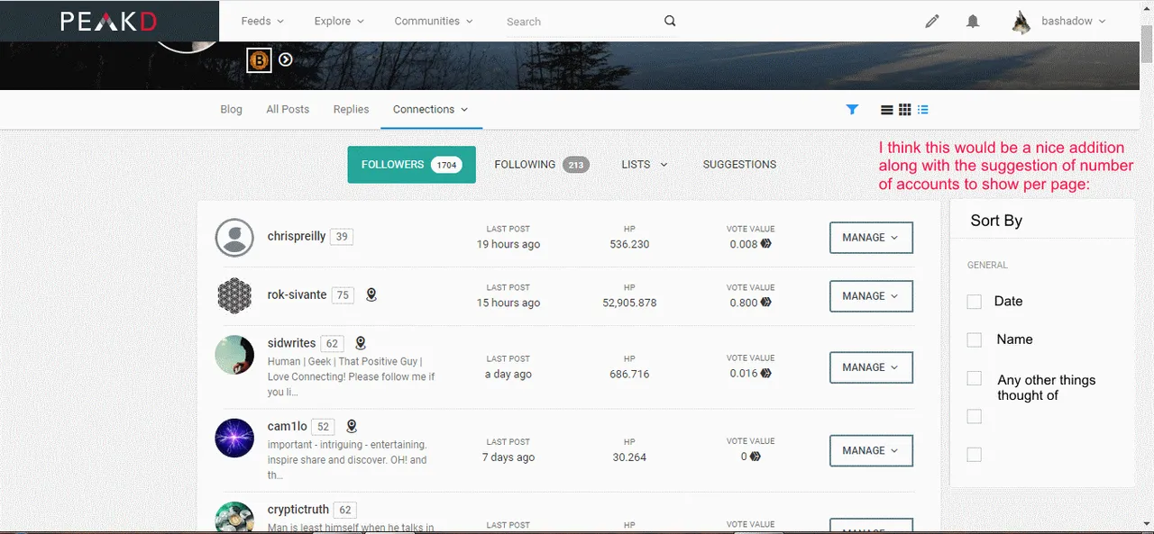Screen dimensions: 1154x534
Task: Open the Communities dropdown menu
Action: 434,21
